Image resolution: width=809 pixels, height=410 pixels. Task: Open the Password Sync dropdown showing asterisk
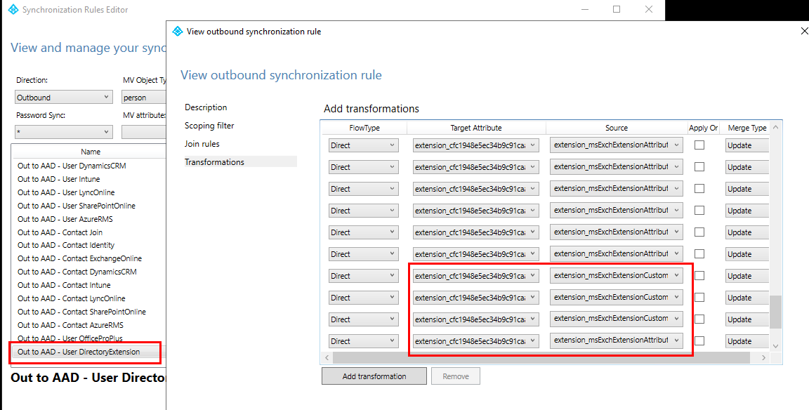(64, 132)
